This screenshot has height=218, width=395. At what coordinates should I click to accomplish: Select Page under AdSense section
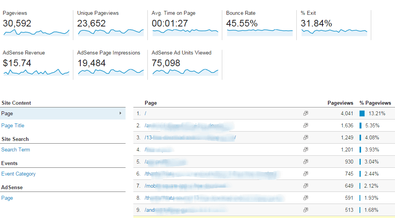pyautogui.click(x=7, y=198)
